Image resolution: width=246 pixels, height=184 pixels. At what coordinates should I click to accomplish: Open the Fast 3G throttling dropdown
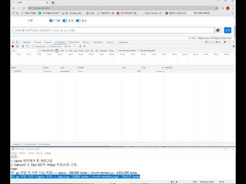(x=70, y=47)
